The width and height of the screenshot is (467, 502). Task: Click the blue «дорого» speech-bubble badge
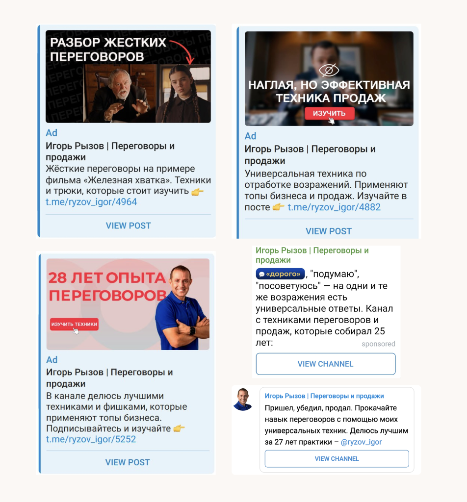(x=280, y=274)
